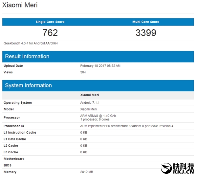The height and width of the screenshot is (177, 197).
Task: Click the Upload Date row label
Action: click(13, 66)
